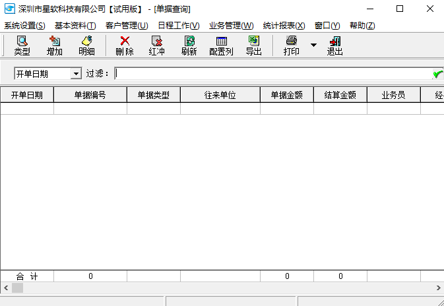Click the horizontal scrollbar left arrow
444x306 pixels.
6,288
